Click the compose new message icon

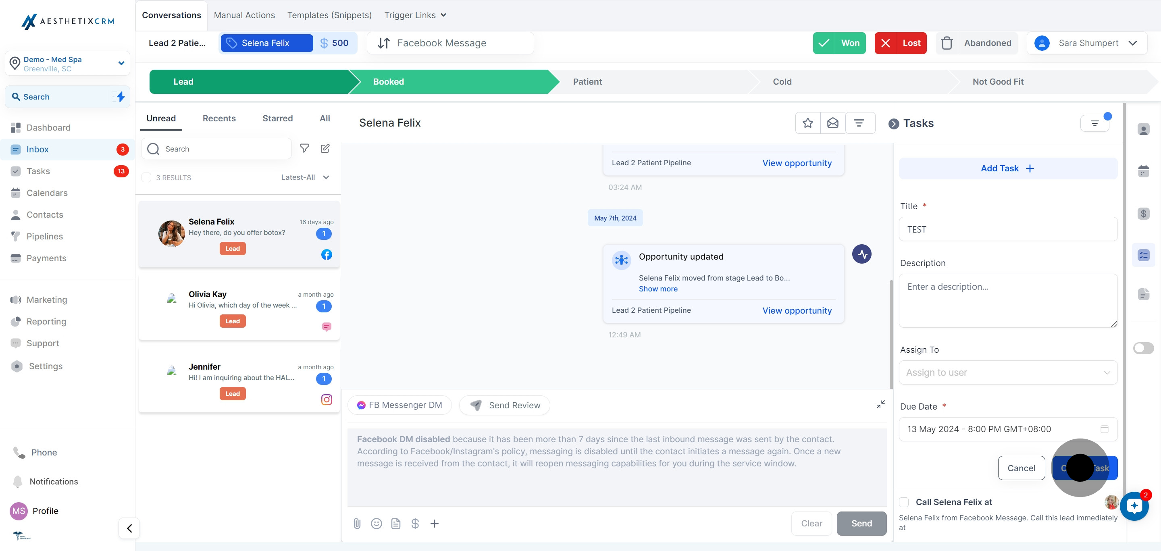click(325, 149)
